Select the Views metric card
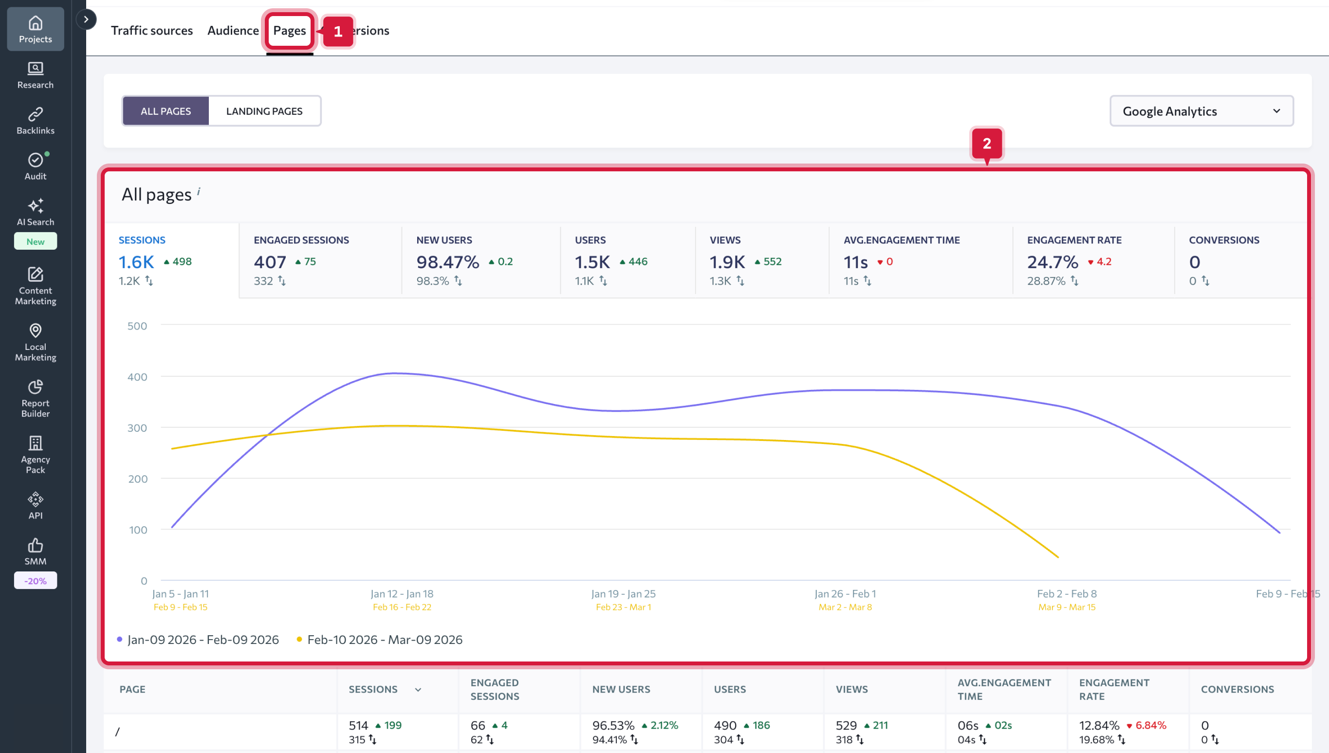The height and width of the screenshot is (753, 1329). click(x=761, y=261)
